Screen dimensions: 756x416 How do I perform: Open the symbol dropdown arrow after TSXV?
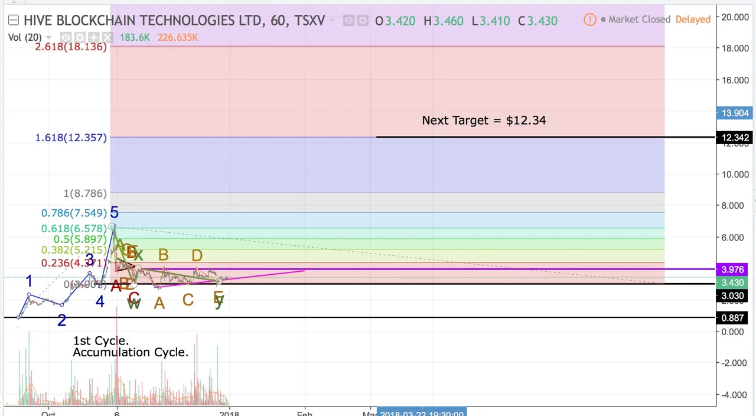(332, 21)
